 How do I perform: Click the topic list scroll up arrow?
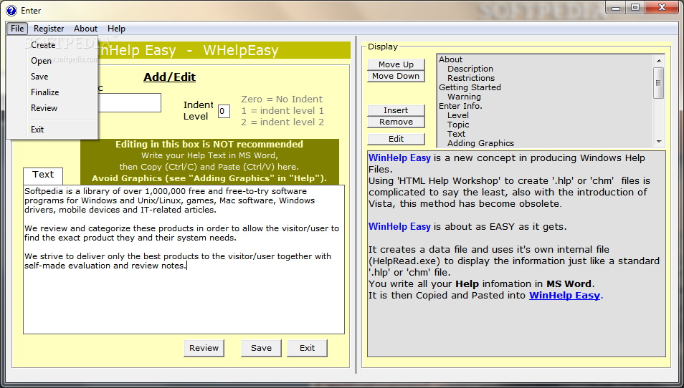[659, 61]
